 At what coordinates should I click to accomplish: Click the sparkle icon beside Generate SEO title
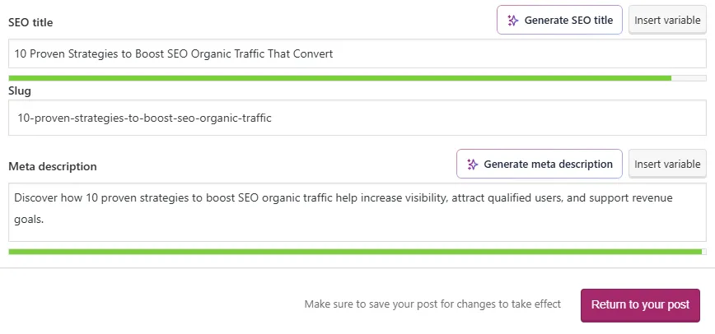click(x=513, y=21)
